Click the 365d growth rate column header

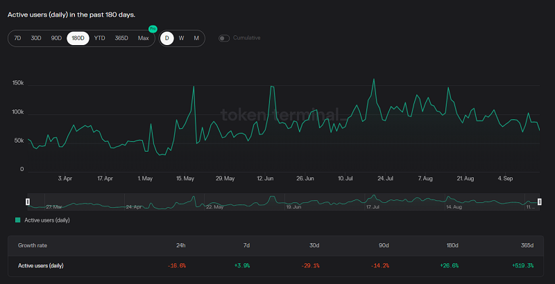pyautogui.click(x=527, y=245)
